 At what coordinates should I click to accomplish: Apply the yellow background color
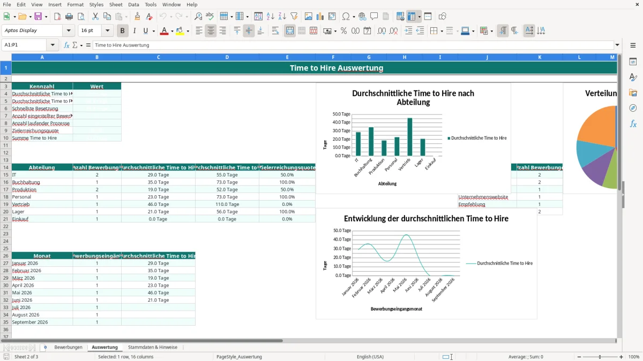180,31
